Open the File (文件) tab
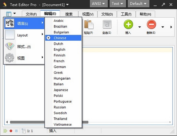Image resolution: width=177 pixels, height=136 pixels. click(31, 14)
